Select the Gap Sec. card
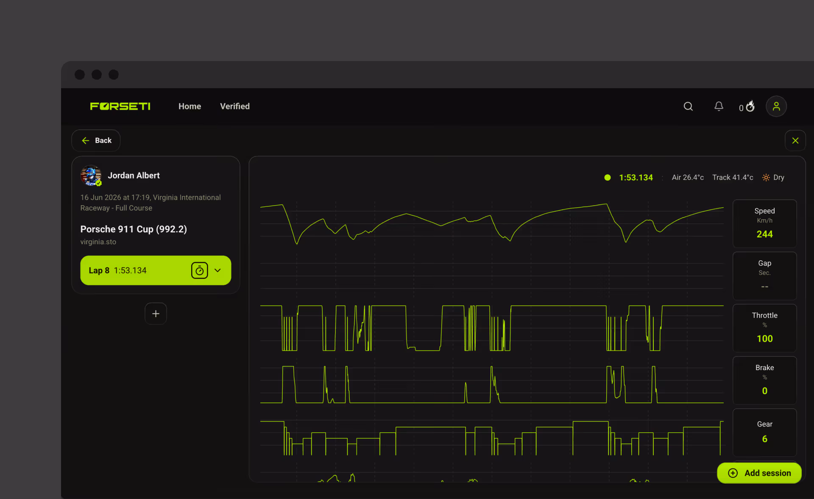The image size is (814, 499). point(764,276)
